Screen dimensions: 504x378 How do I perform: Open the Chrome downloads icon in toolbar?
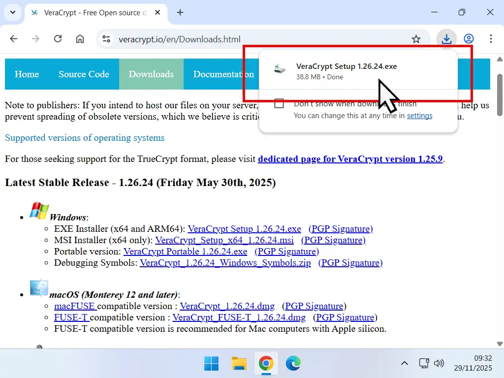click(x=446, y=38)
